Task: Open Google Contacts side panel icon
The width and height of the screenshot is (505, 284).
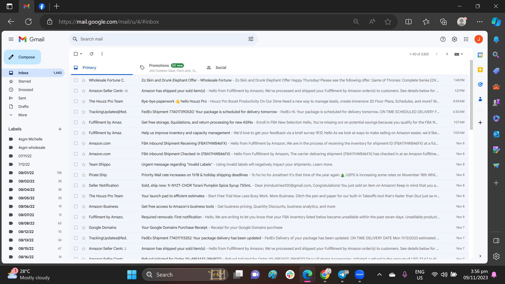Action: [x=480, y=99]
